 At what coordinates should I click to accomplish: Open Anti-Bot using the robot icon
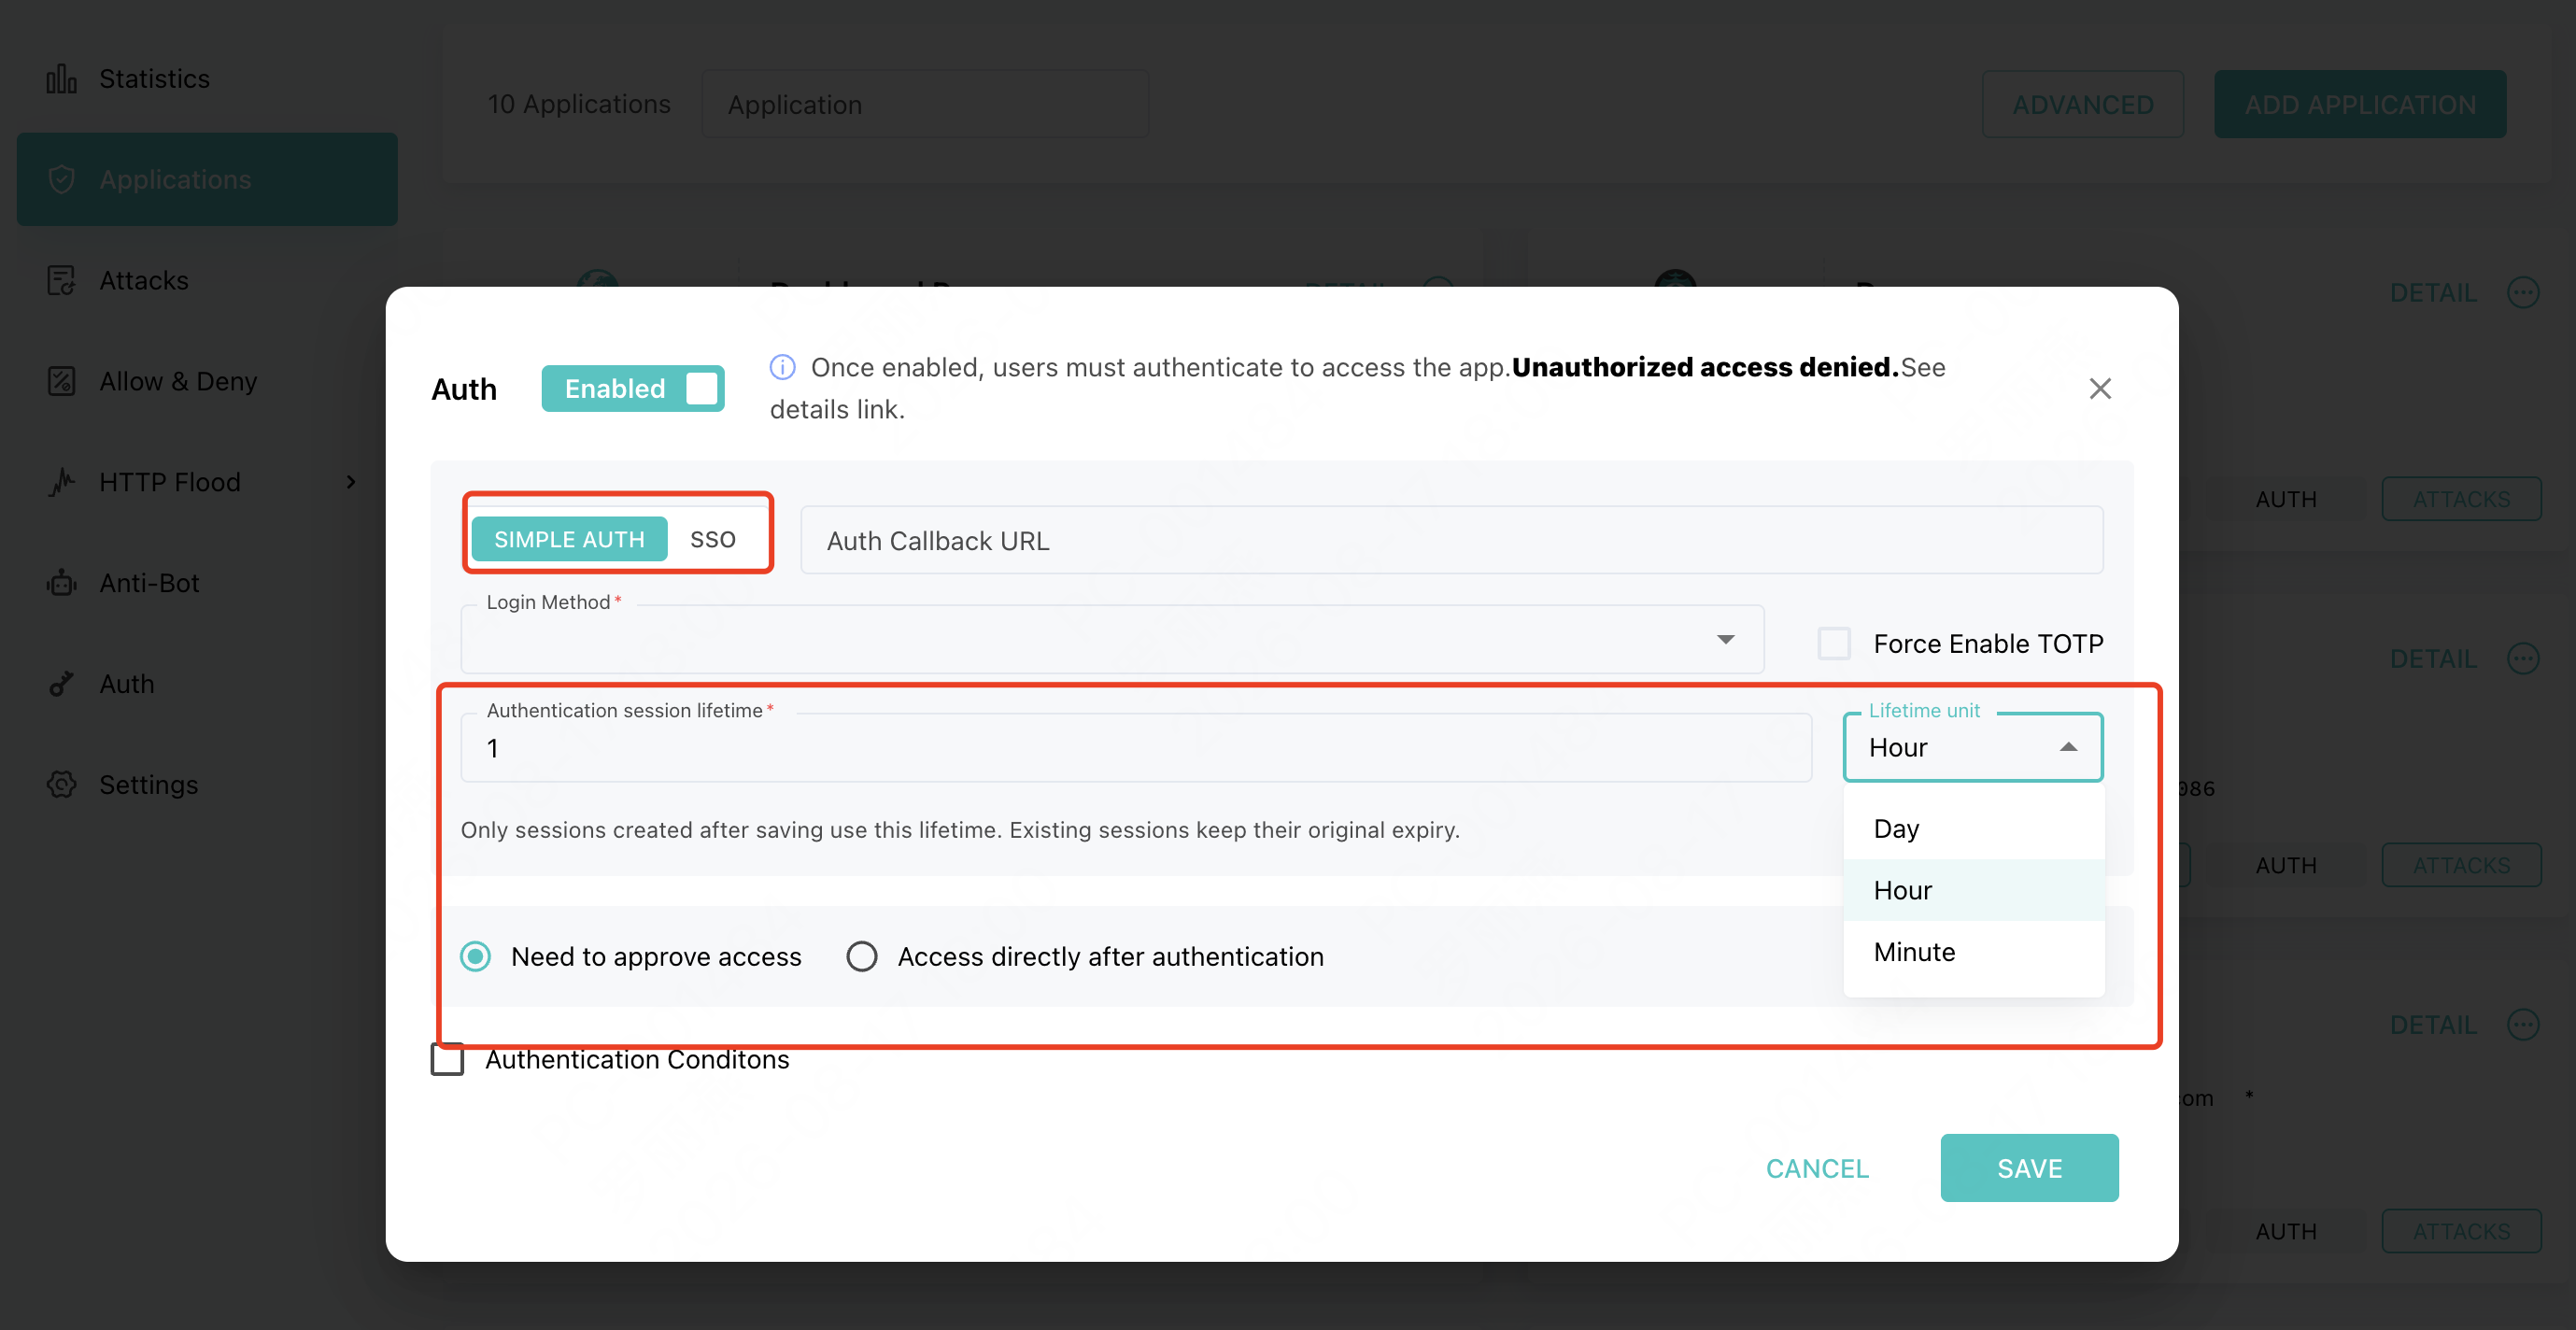tap(61, 583)
